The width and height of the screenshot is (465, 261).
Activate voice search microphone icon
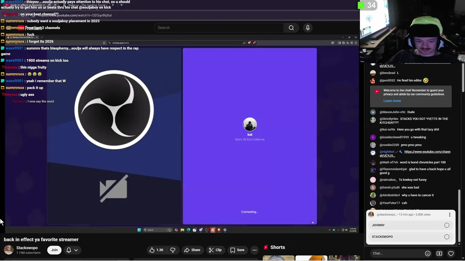tap(308, 28)
